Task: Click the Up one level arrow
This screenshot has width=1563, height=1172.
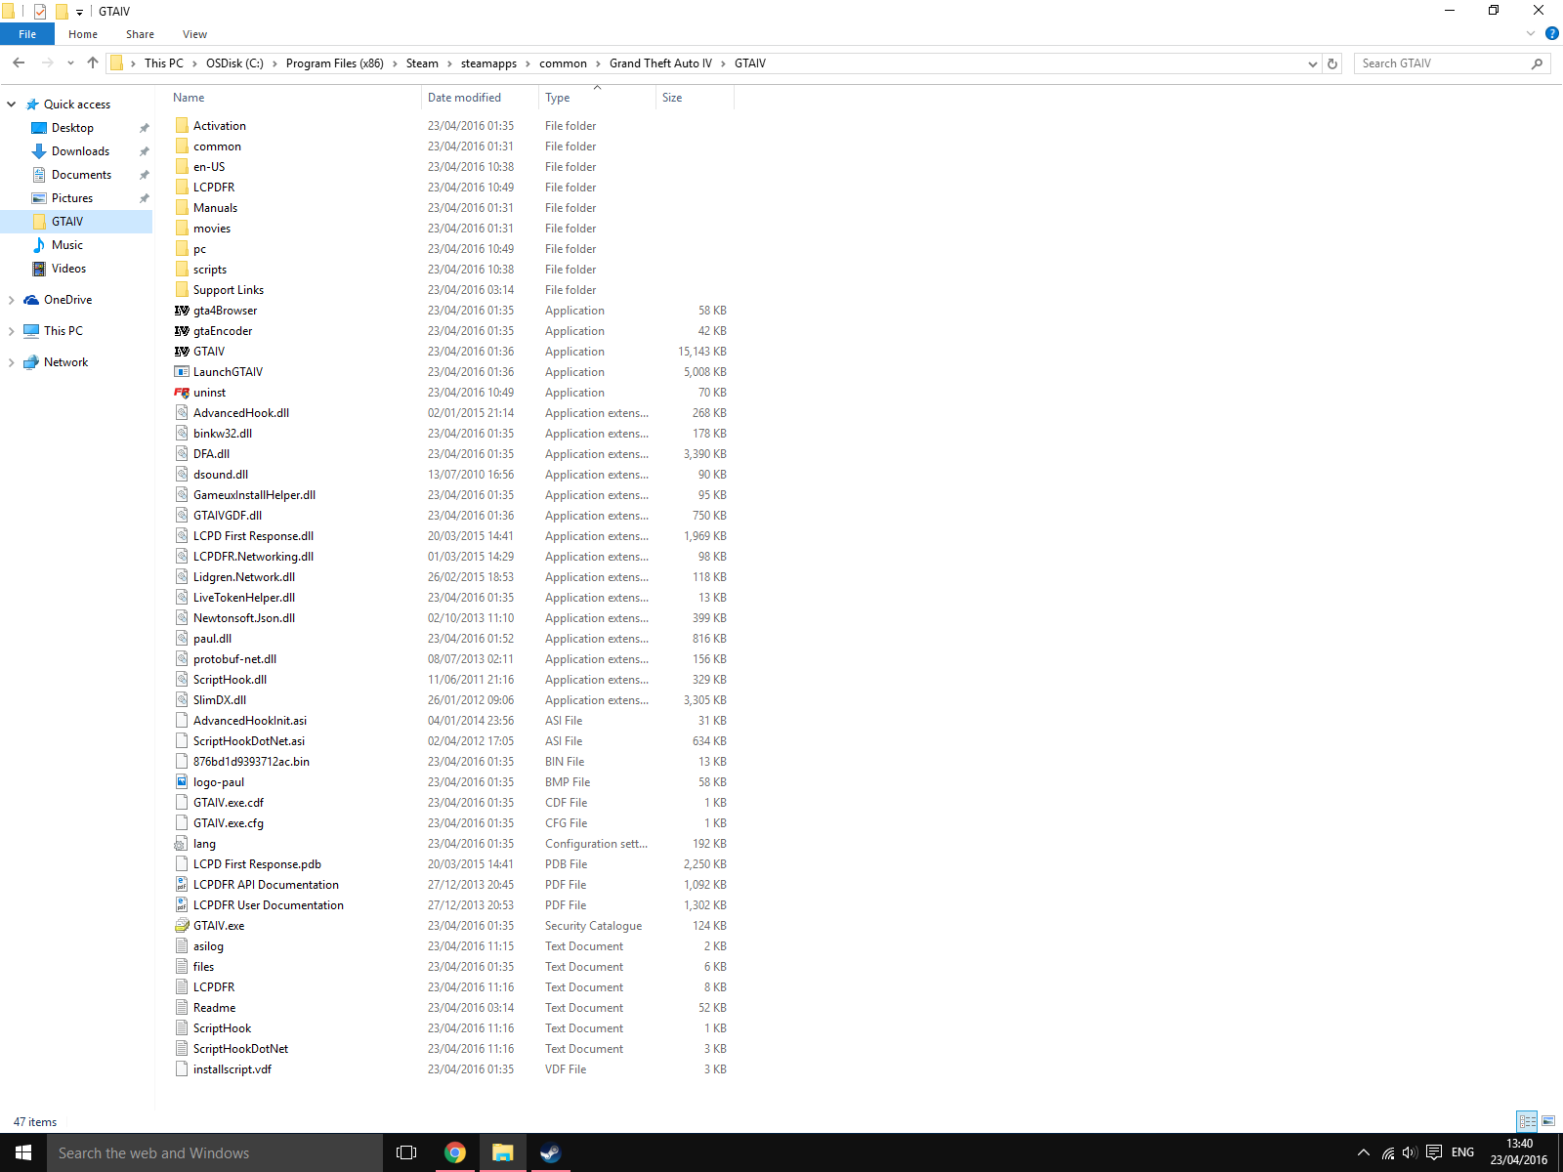Action: [x=93, y=63]
